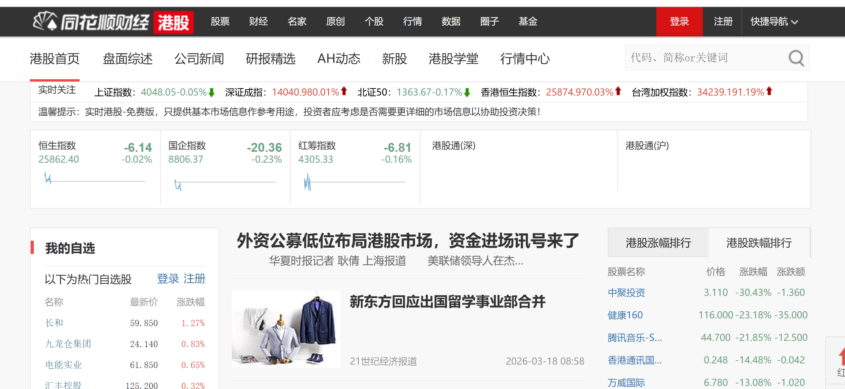Click the 同花顺财经 logo

click(x=91, y=22)
